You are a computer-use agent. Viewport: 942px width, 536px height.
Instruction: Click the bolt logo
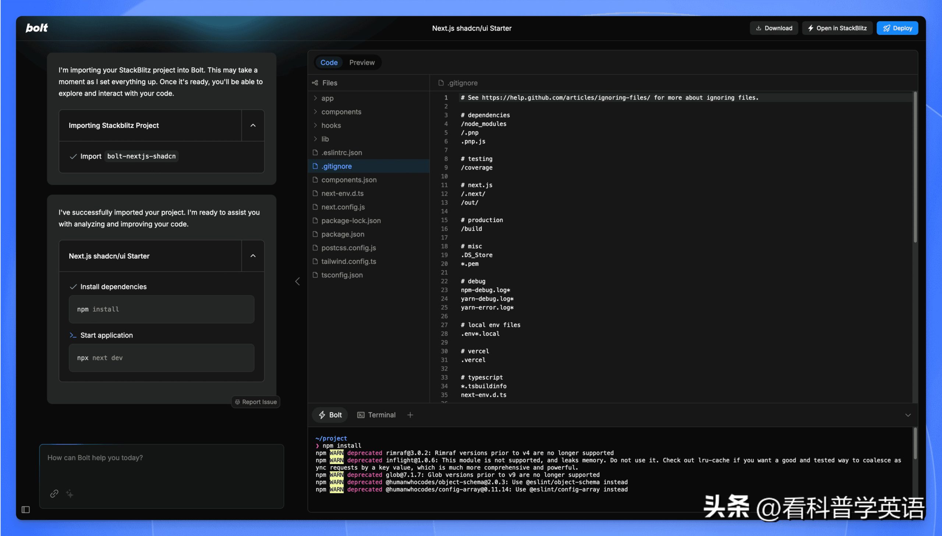pyautogui.click(x=36, y=28)
